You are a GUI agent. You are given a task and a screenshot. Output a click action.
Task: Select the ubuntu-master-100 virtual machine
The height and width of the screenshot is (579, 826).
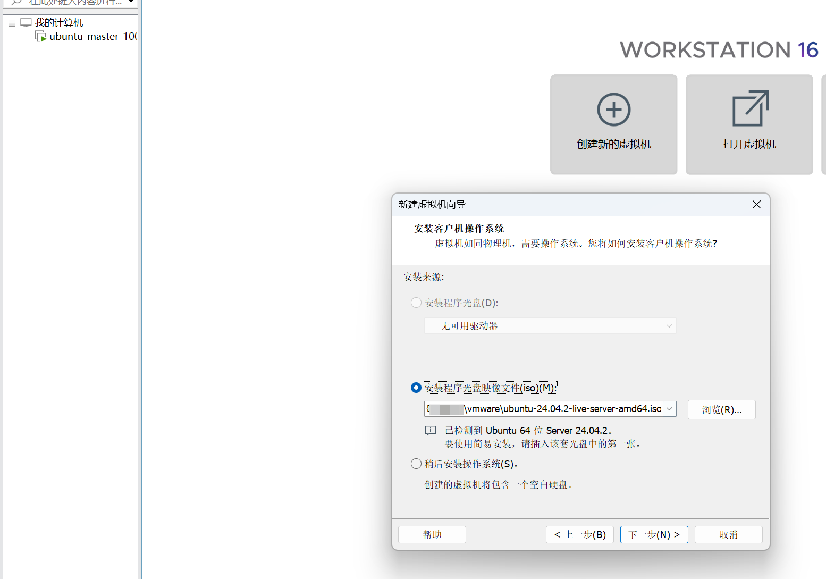point(93,37)
